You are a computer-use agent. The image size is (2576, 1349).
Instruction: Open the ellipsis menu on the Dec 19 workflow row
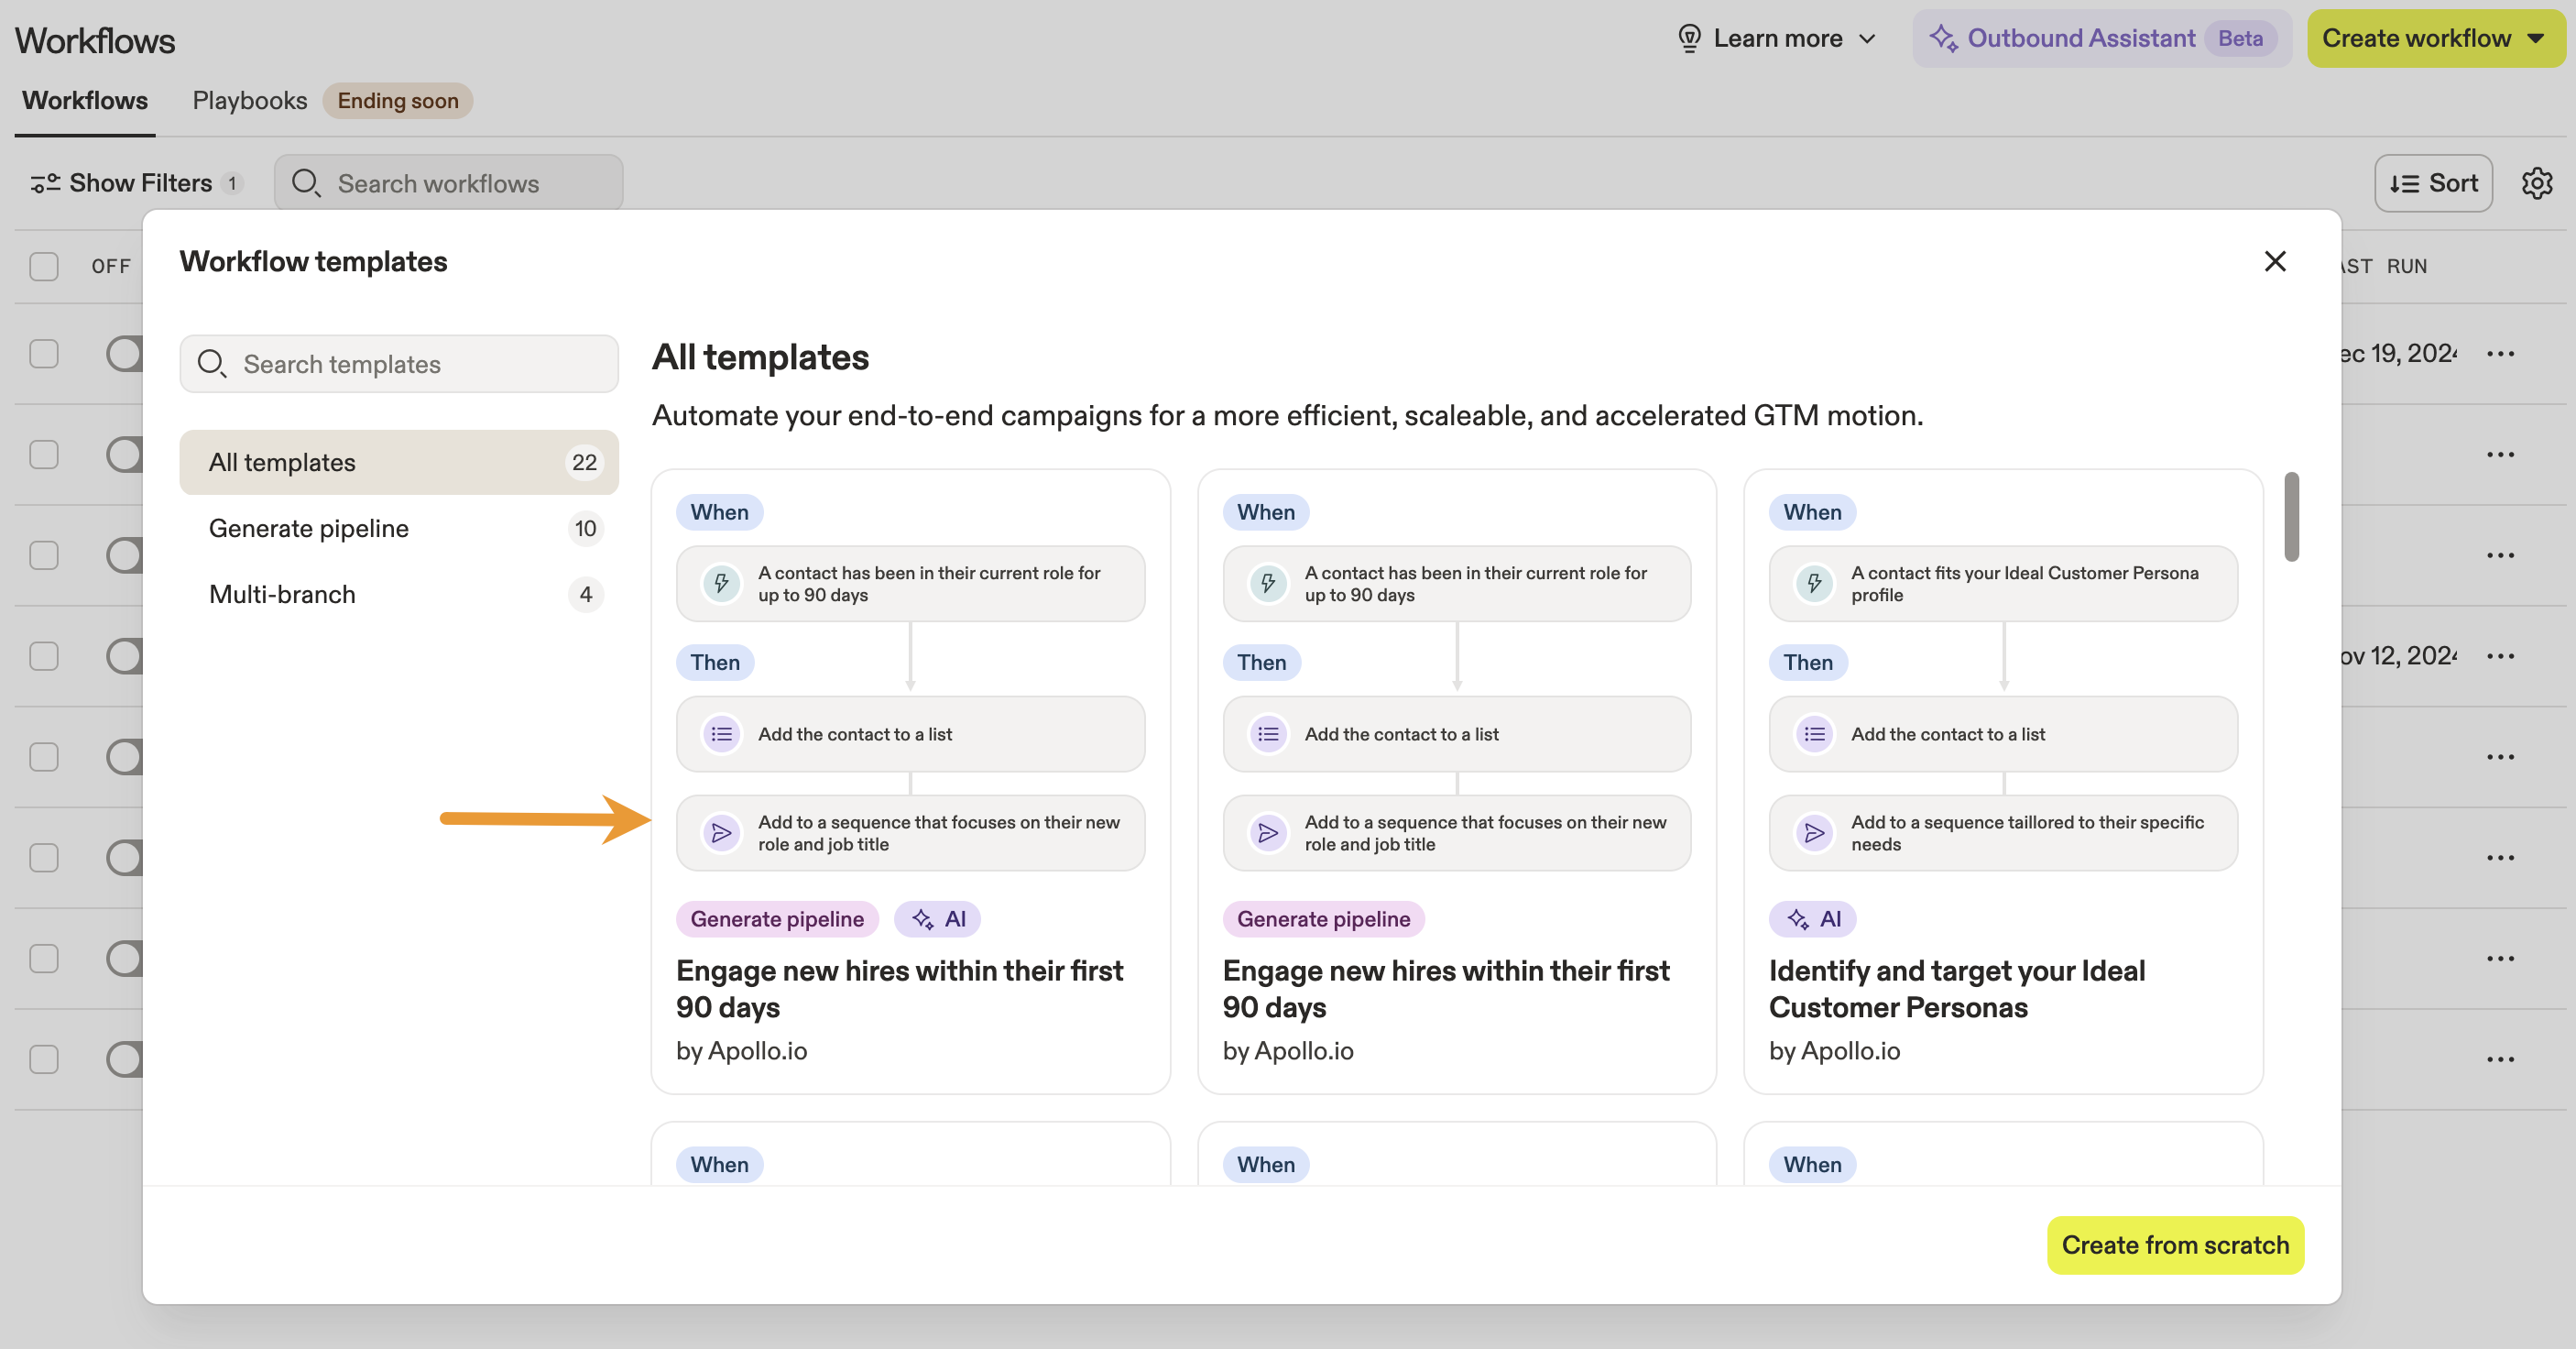tap(2502, 355)
